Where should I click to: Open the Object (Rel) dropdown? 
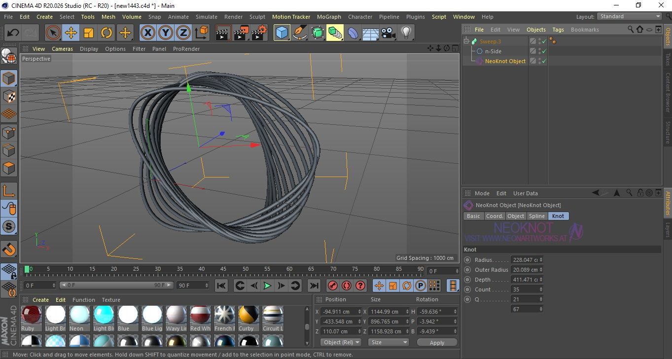(341, 342)
